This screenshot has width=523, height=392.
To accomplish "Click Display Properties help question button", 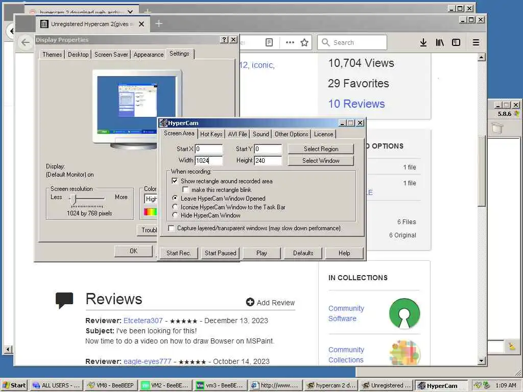I will pyautogui.click(x=224, y=40).
